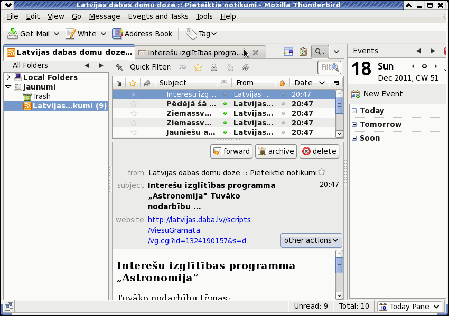Sort by the attachment column header

(147, 83)
